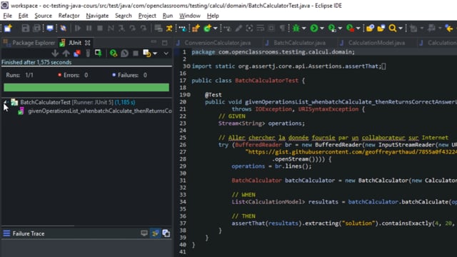Screen dimensions: 457x257
Task: Switch to CalculationModel.java editor tab
Action: click(376, 43)
